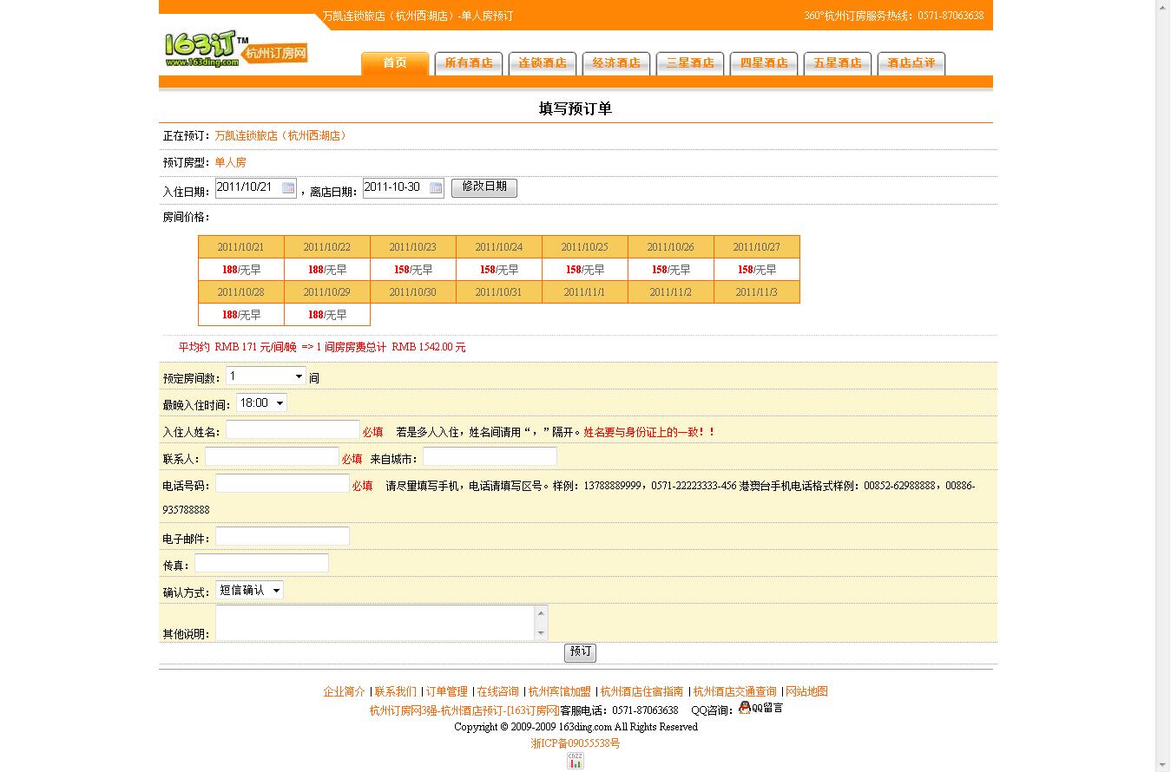Open the 在线咨询 footer link
This screenshot has height=772, width=1171.
[x=498, y=692]
